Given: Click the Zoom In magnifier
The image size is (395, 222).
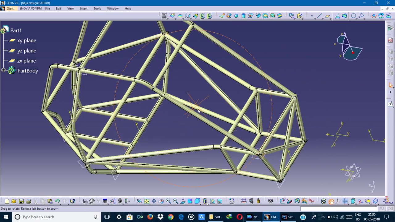Looking at the screenshot, I should (168, 201).
